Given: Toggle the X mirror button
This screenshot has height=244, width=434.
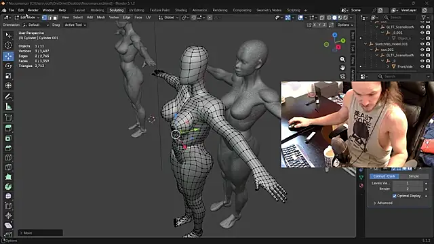Looking at the screenshot, I should pyautogui.click(x=315, y=25).
